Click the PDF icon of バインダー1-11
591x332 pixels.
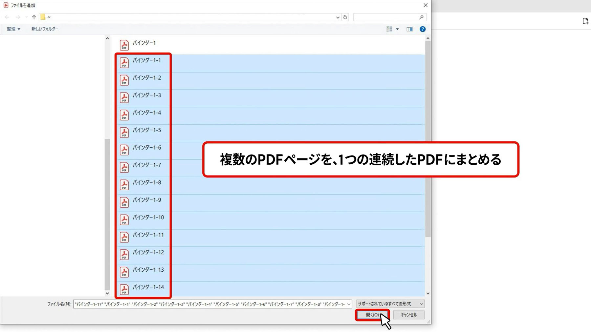click(124, 237)
